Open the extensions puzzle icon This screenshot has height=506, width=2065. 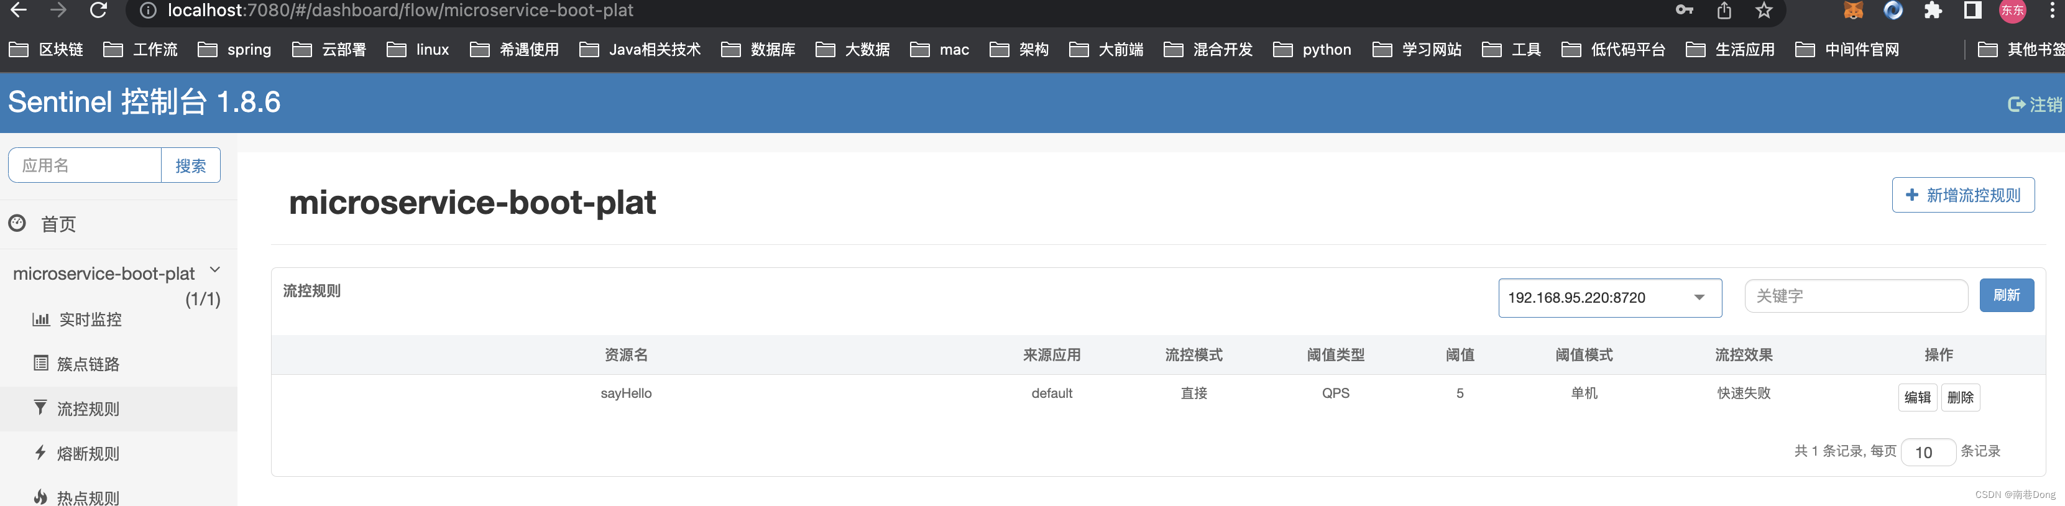[x=1933, y=9]
